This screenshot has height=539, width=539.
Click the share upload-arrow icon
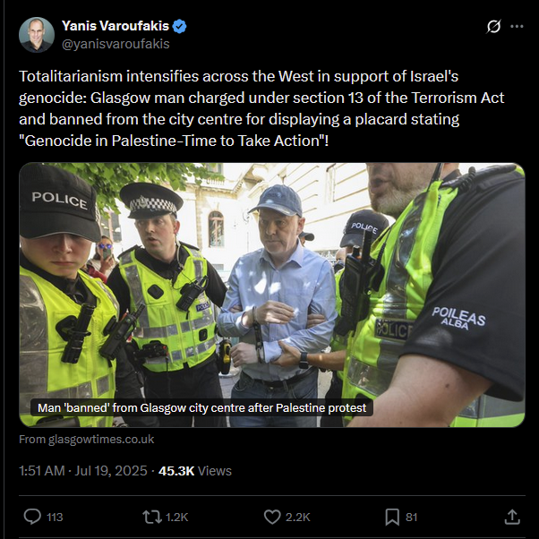point(512,517)
